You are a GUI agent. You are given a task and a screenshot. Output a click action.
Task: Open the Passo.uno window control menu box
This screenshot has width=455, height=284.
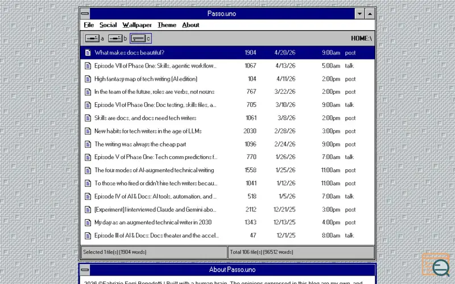(85, 14)
